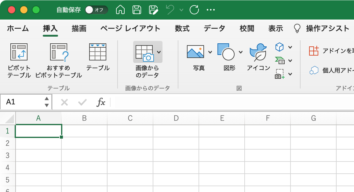Expand the Screenshot dropdown arrow
This screenshot has height=192, width=354.
pyautogui.click(x=290, y=74)
